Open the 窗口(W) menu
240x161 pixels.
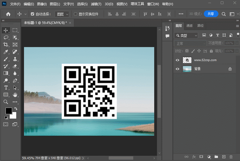[153, 4]
